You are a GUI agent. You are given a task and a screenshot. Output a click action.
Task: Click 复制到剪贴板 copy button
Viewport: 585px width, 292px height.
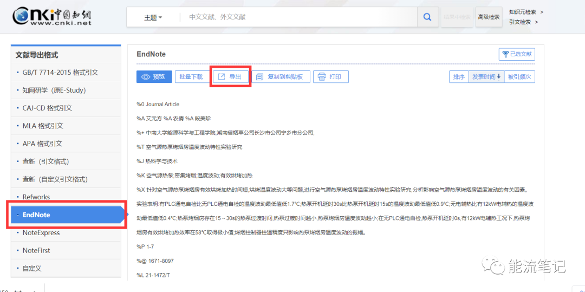pyautogui.click(x=280, y=77)
